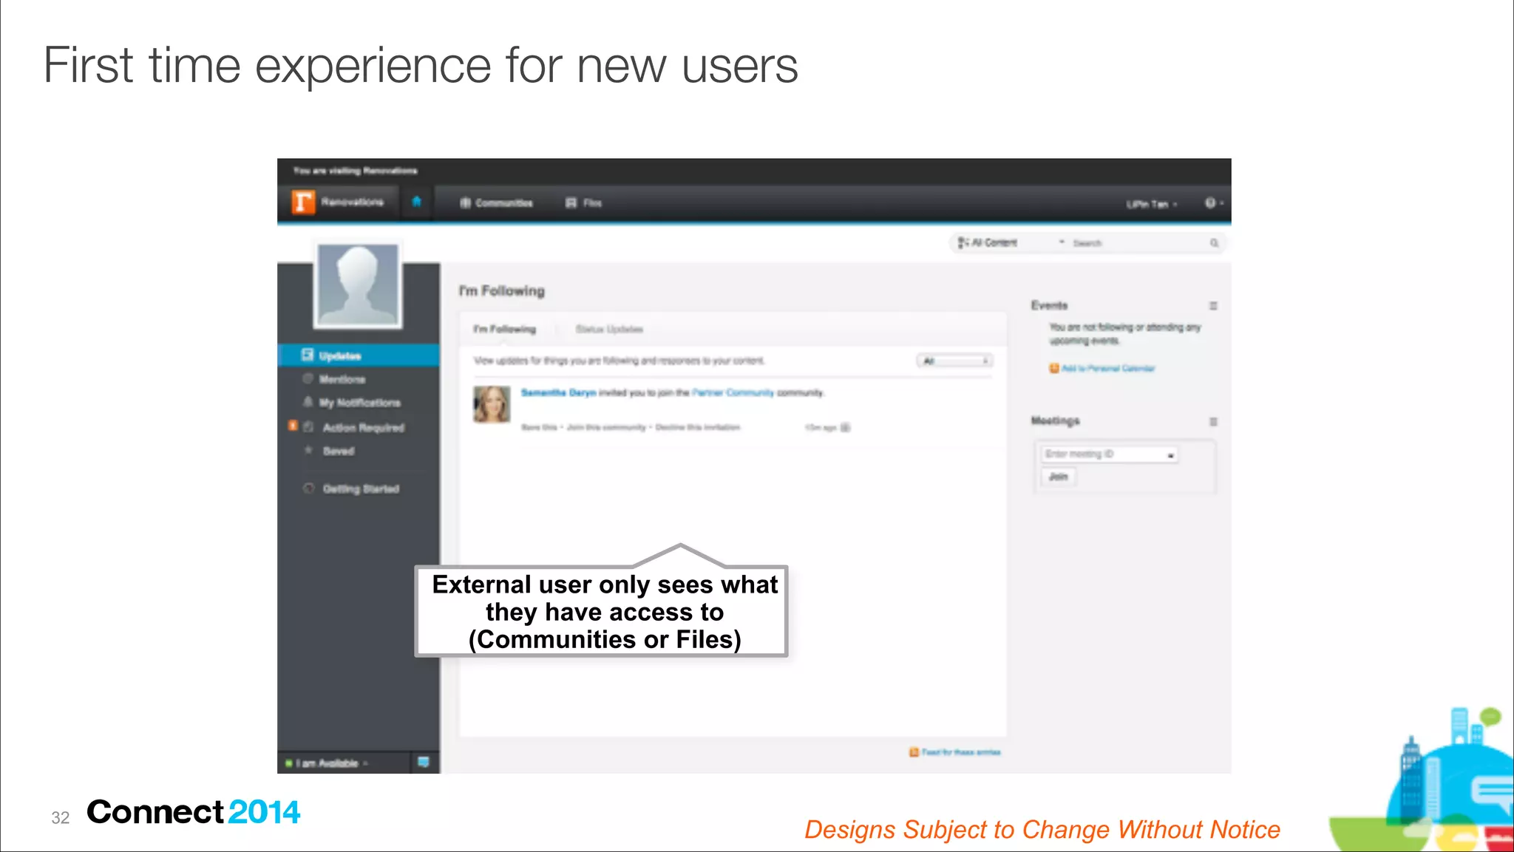Open the Meetings widget actions menu
Viewport: 1514px width, 852px height.
coord(1213,421)
